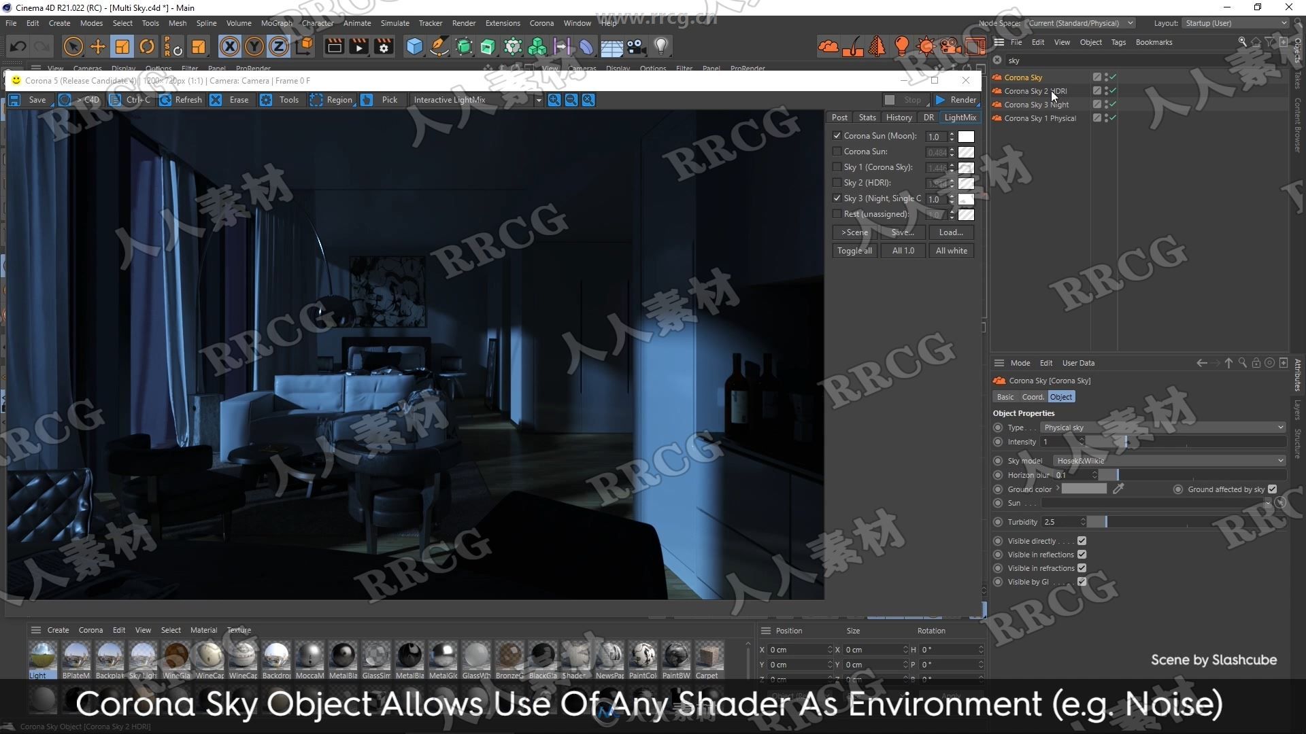The height and width of the screenshot is (734, 1306).
Task: Toggle Visible directly checkbox
Action: [1082, 541]
